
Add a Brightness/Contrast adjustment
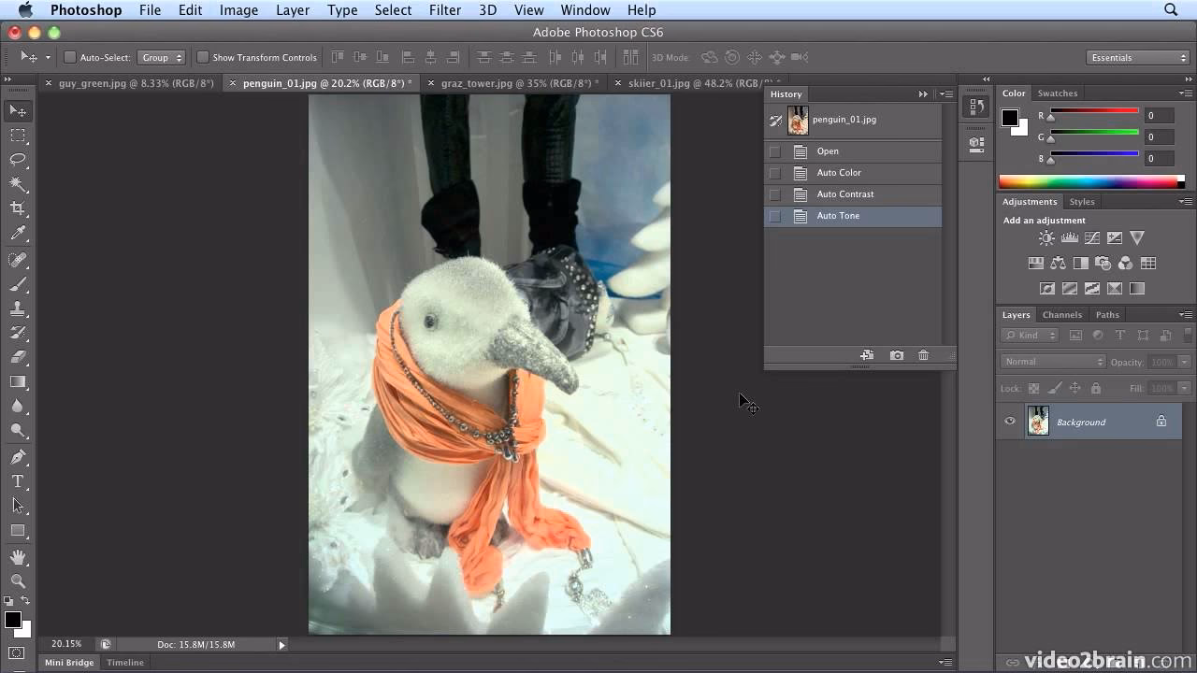click(1046, 237)
